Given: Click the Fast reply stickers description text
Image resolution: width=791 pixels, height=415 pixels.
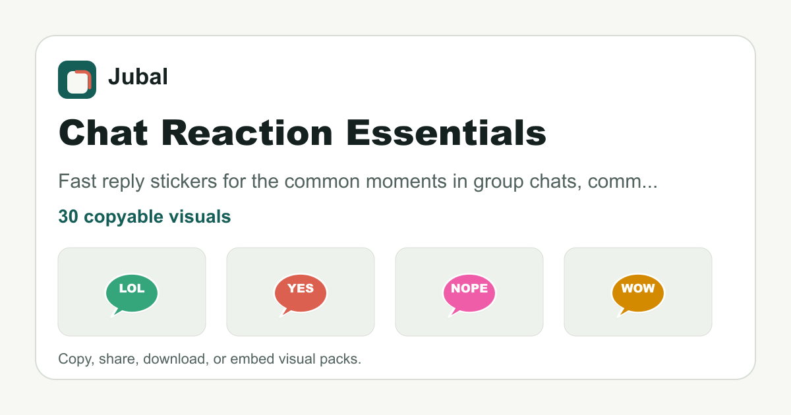Looking at the screenshot, I should point(358,182).
